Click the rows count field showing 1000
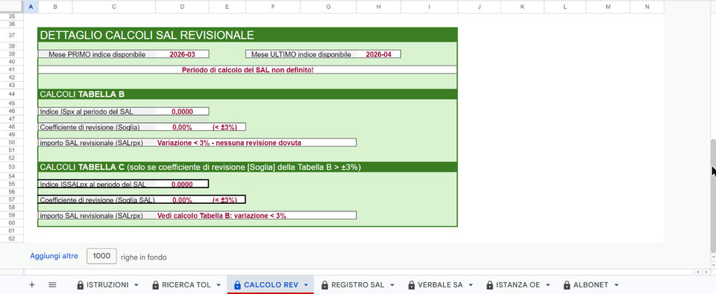This screenshot has width=716, height=294. [101, 256]
